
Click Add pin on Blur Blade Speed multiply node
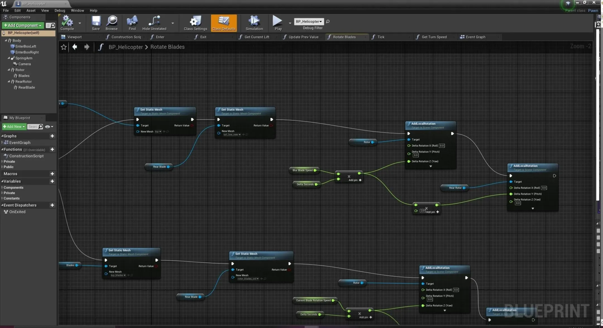coord(355,180)
